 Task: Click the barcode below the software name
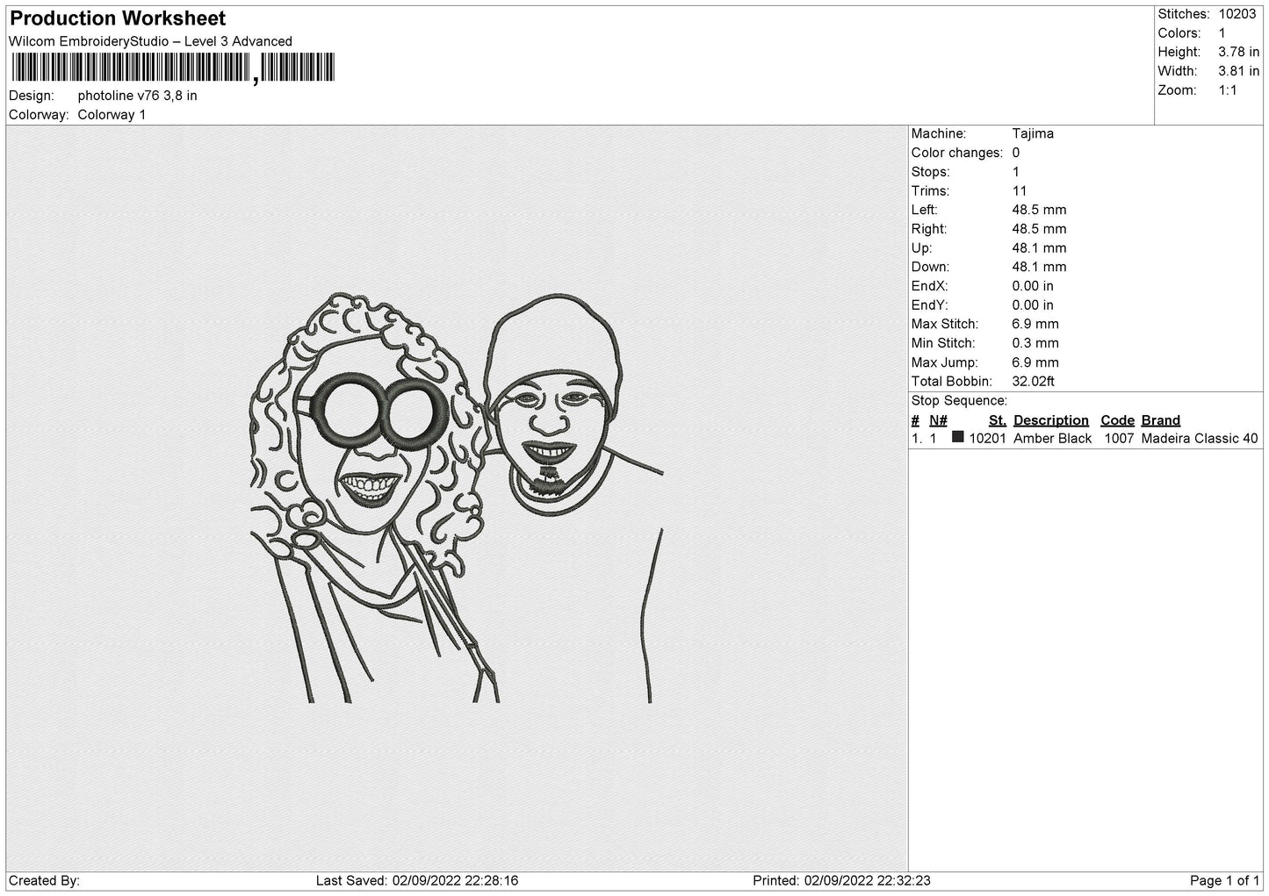172,68
